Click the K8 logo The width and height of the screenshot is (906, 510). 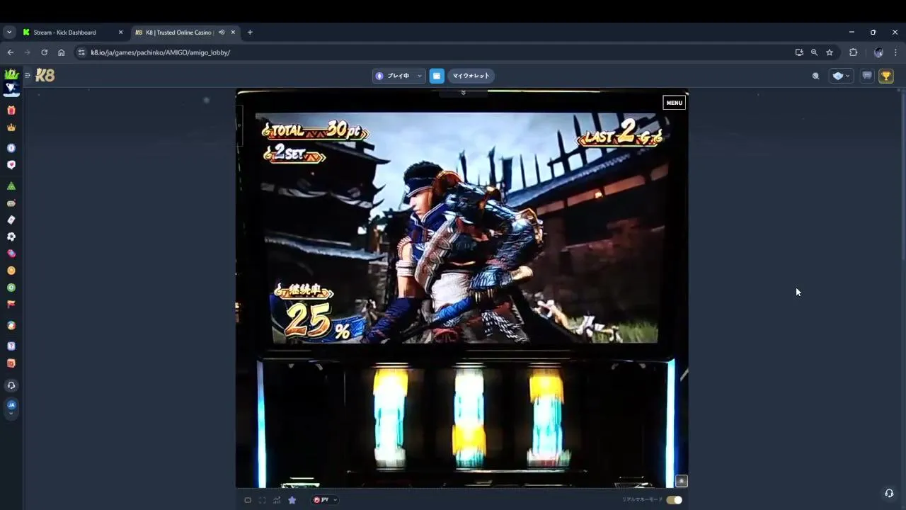coord(45,75)
